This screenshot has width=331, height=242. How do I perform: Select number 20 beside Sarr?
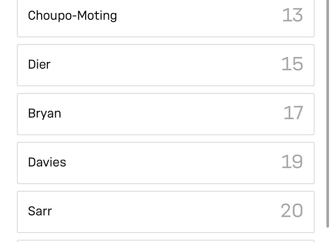point(292,211)
